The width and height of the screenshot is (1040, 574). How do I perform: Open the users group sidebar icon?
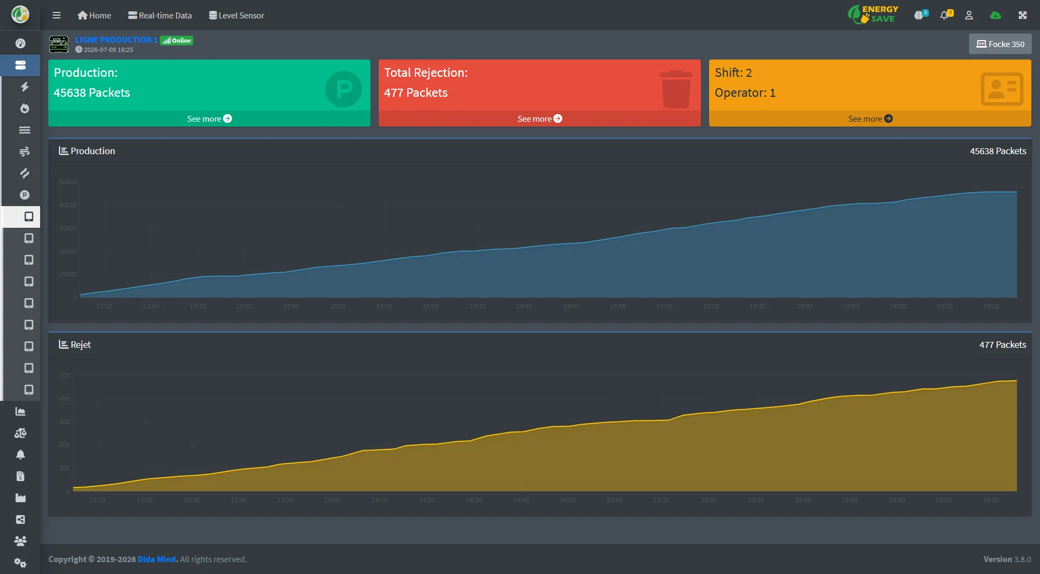click(x=21, y=541)
